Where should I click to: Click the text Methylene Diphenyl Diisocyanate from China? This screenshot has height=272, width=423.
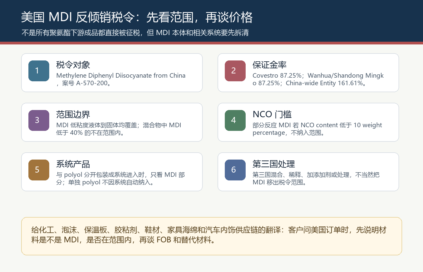pos(121,76)
